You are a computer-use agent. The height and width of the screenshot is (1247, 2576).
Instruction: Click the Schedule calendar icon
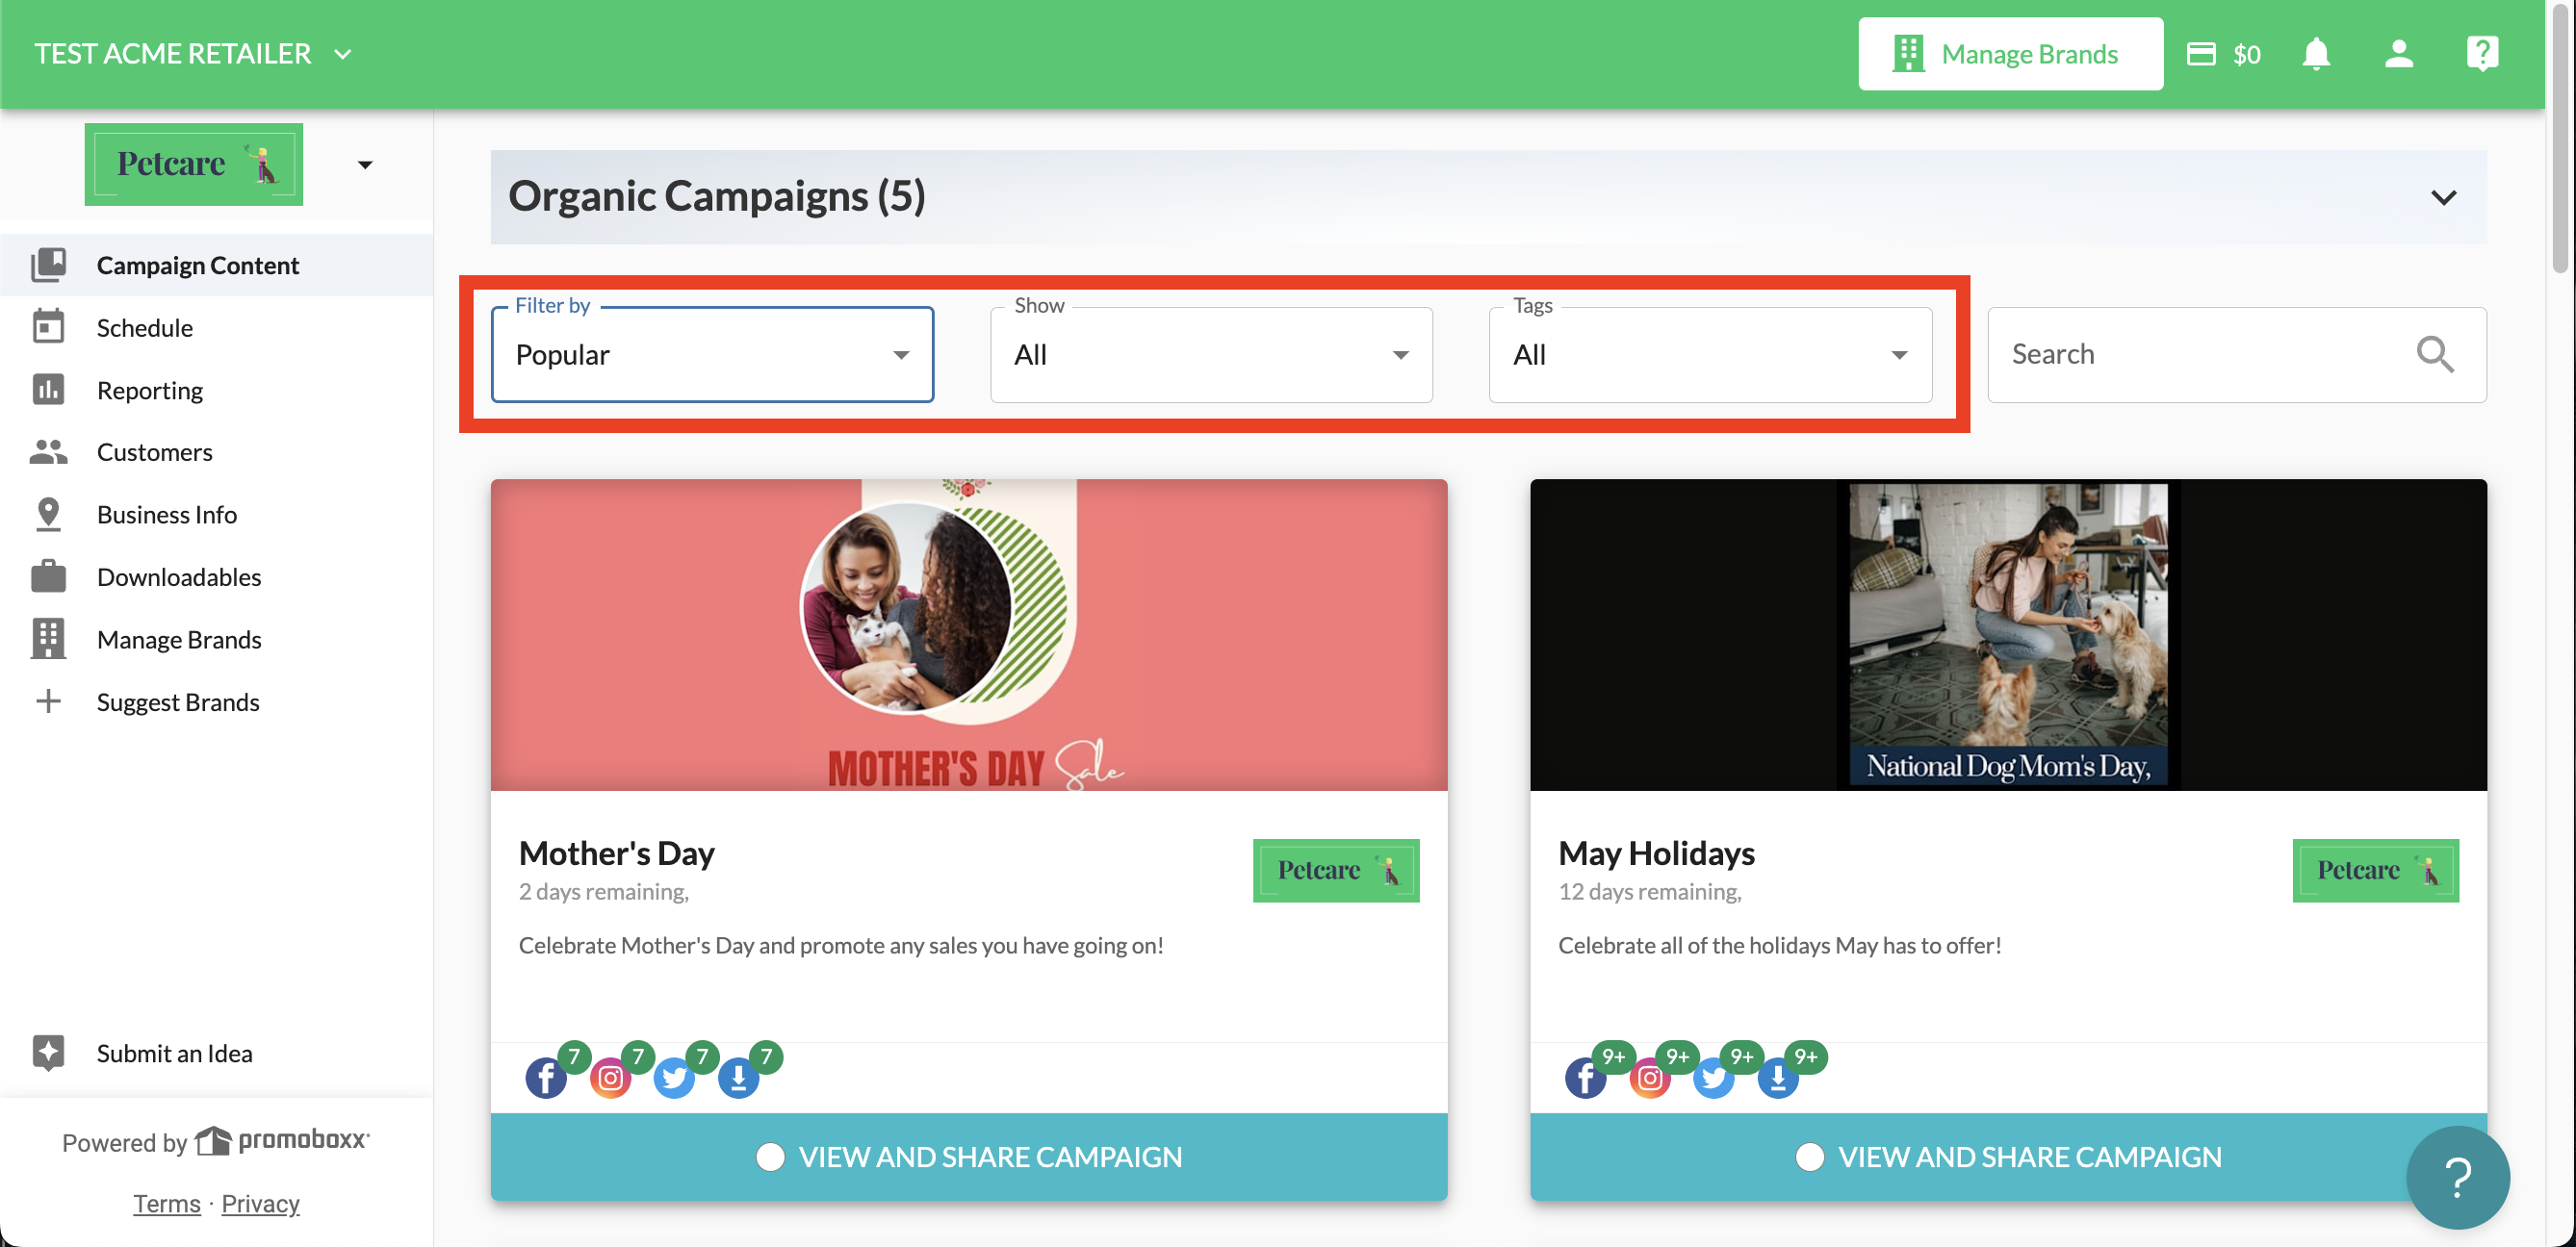(48, 328)
